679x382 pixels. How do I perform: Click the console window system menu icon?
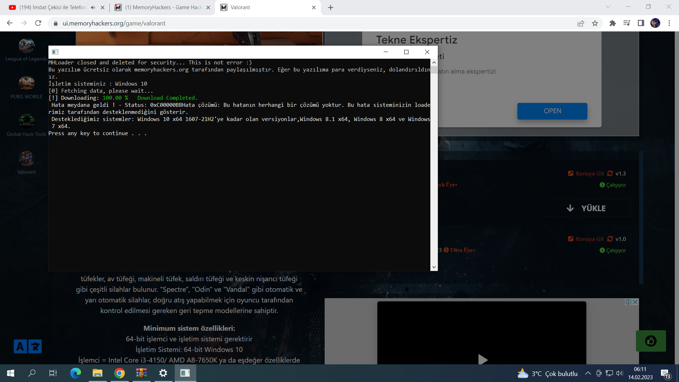click(55, 52)
